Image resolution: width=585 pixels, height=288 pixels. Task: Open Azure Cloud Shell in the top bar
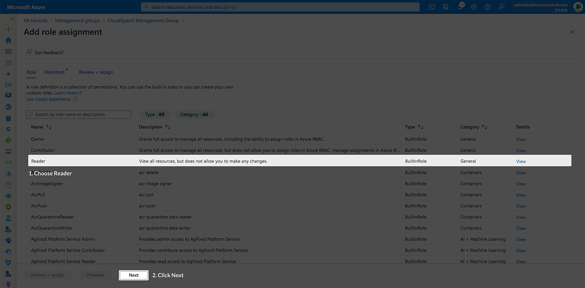(432, 7)
